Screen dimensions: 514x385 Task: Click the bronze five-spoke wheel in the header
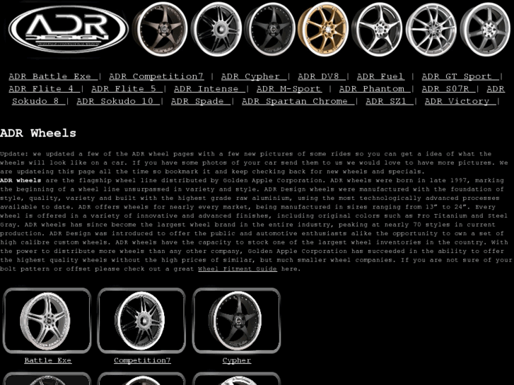coord(160,29)
